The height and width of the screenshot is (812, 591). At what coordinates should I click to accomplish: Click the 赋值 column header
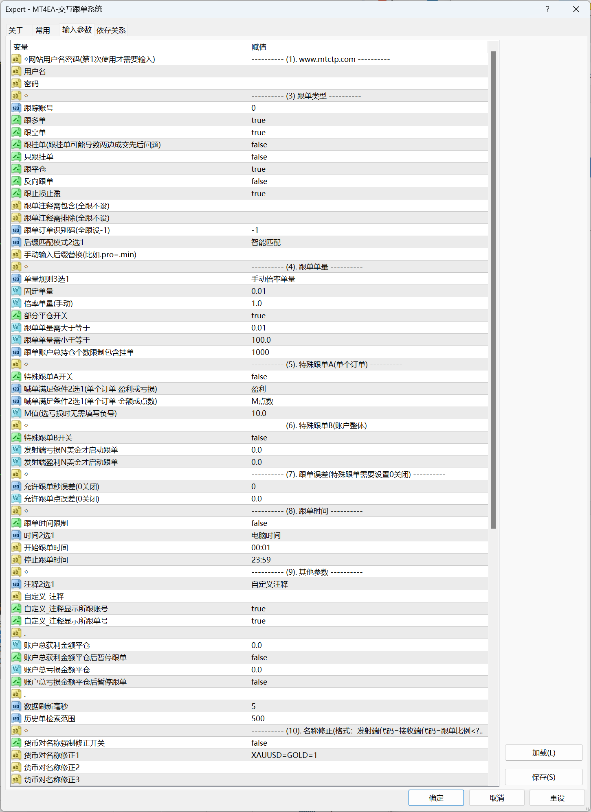click(x=368, y=47)
